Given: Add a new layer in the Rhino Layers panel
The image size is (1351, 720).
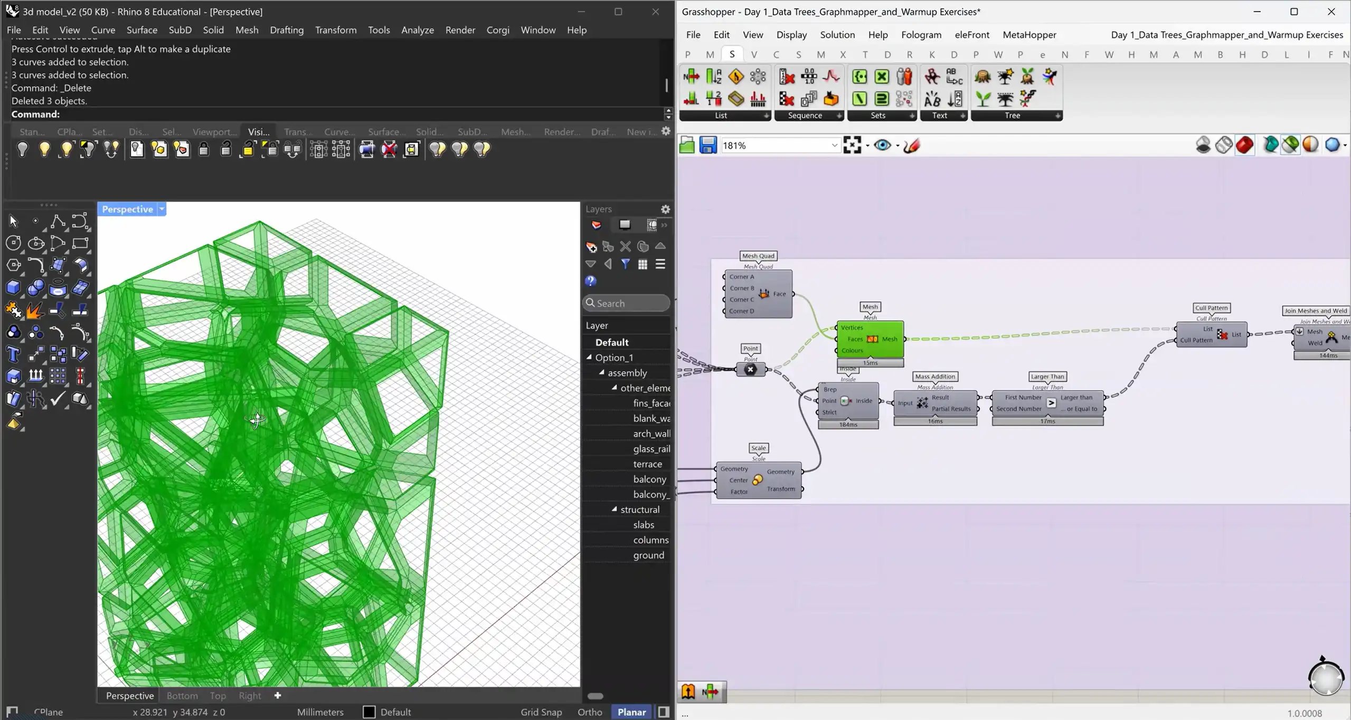Looking at the screenshot, I should (591, 247).
